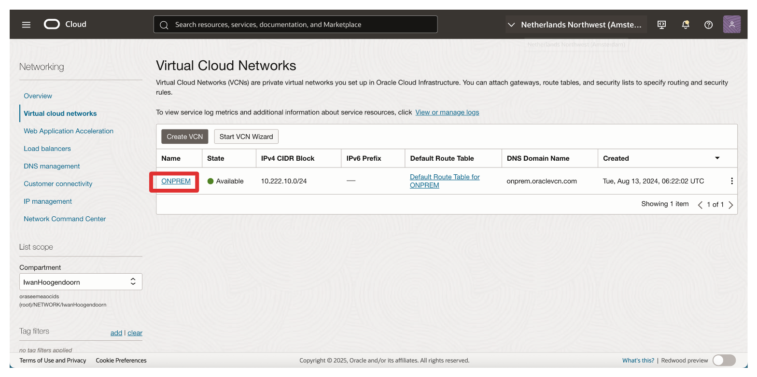Click the Start VCN Wizard button
The height and width of the screenshot is (377, 757).
pos(246,137)
